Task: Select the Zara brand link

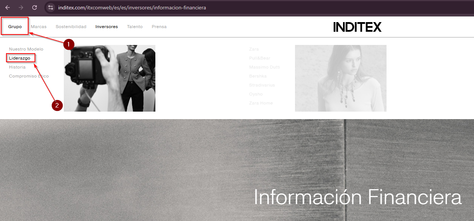Action: pyautogui.click(x=254, y=49)
